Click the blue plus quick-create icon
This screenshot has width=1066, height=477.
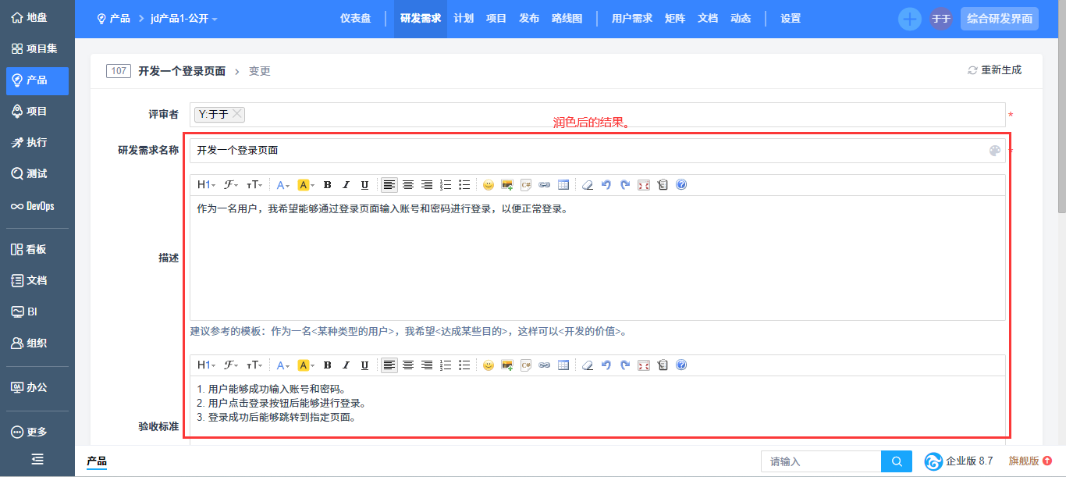[x=909, y=19]
